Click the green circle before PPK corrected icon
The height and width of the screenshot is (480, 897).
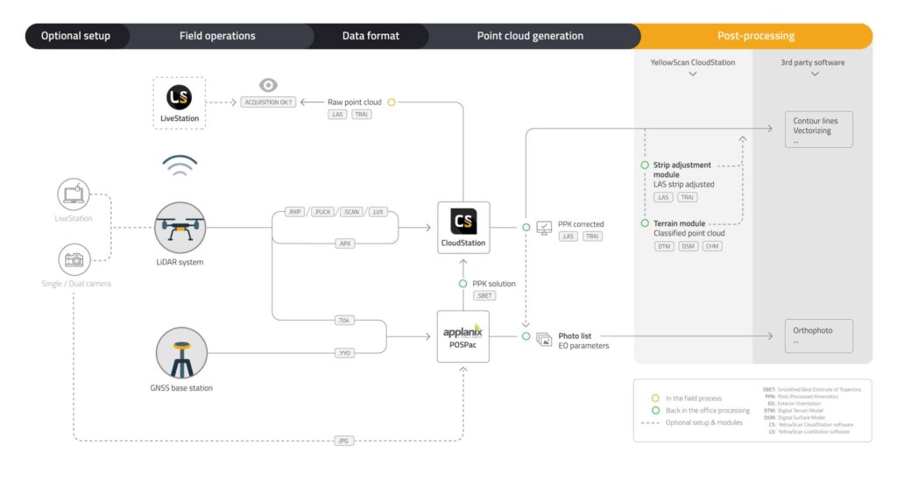526,228
